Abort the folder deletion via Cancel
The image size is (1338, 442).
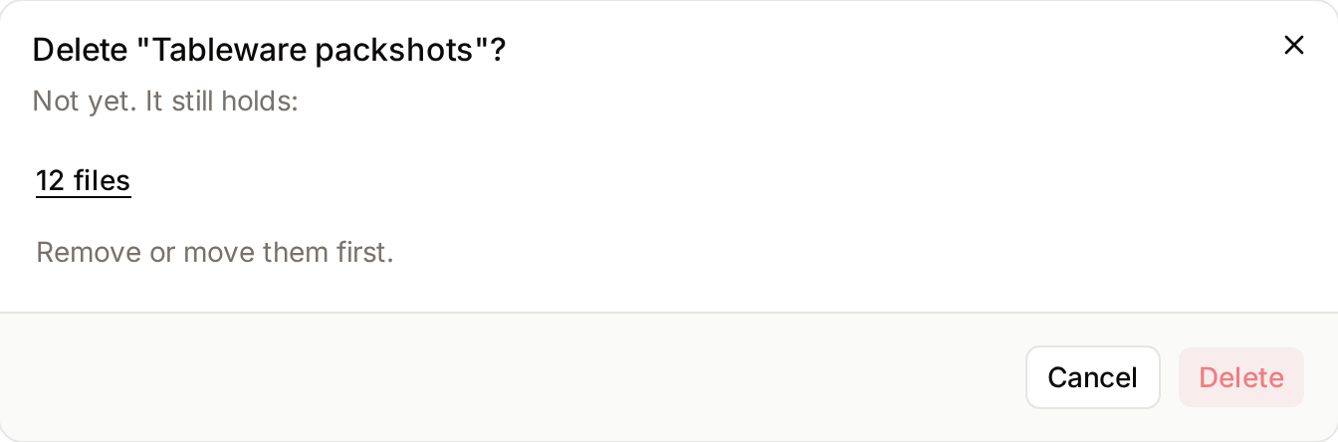pyautogui.click(x=1092, y=377)
